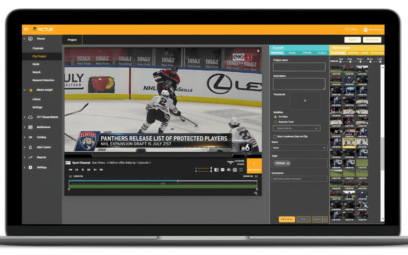408x255 pixels.
Task: Set thumbnail interval to auto
Action: point(340,62)
